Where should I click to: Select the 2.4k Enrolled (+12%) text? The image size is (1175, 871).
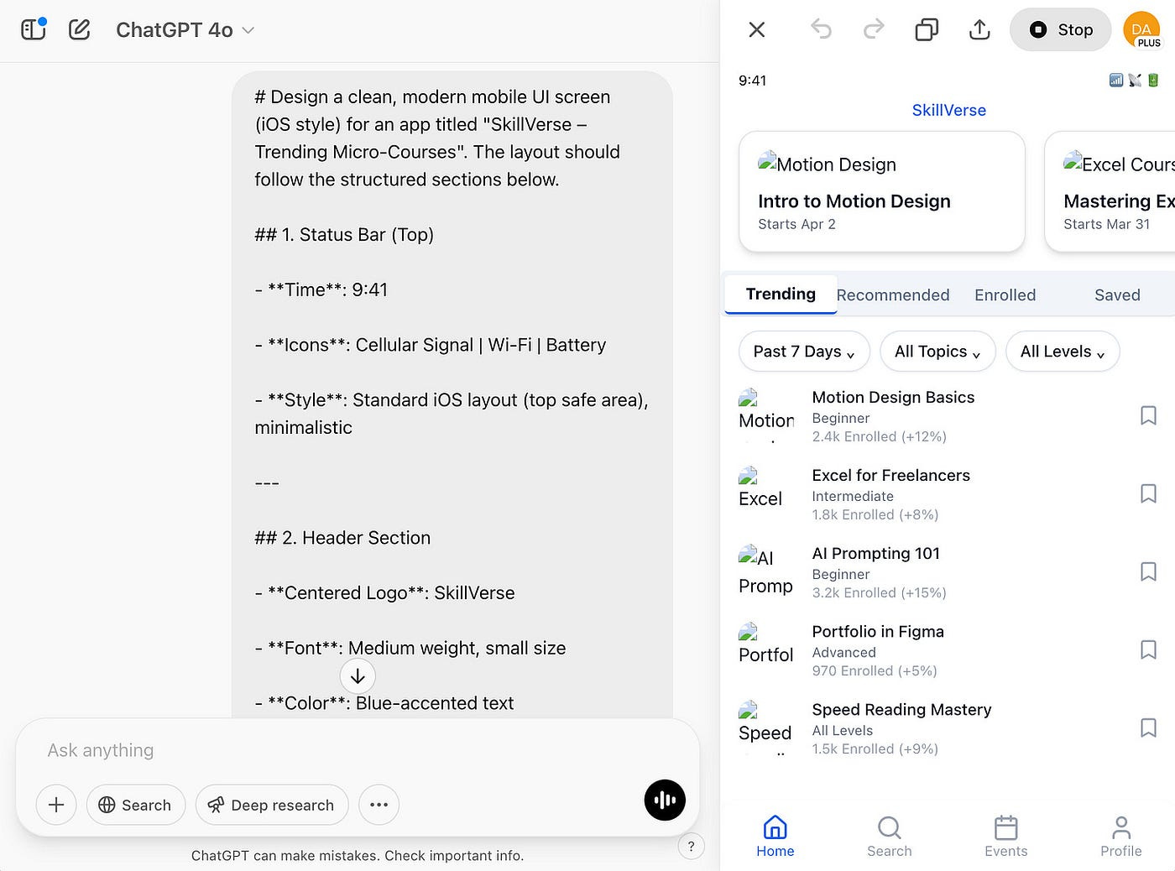click(x=879, y=436)
